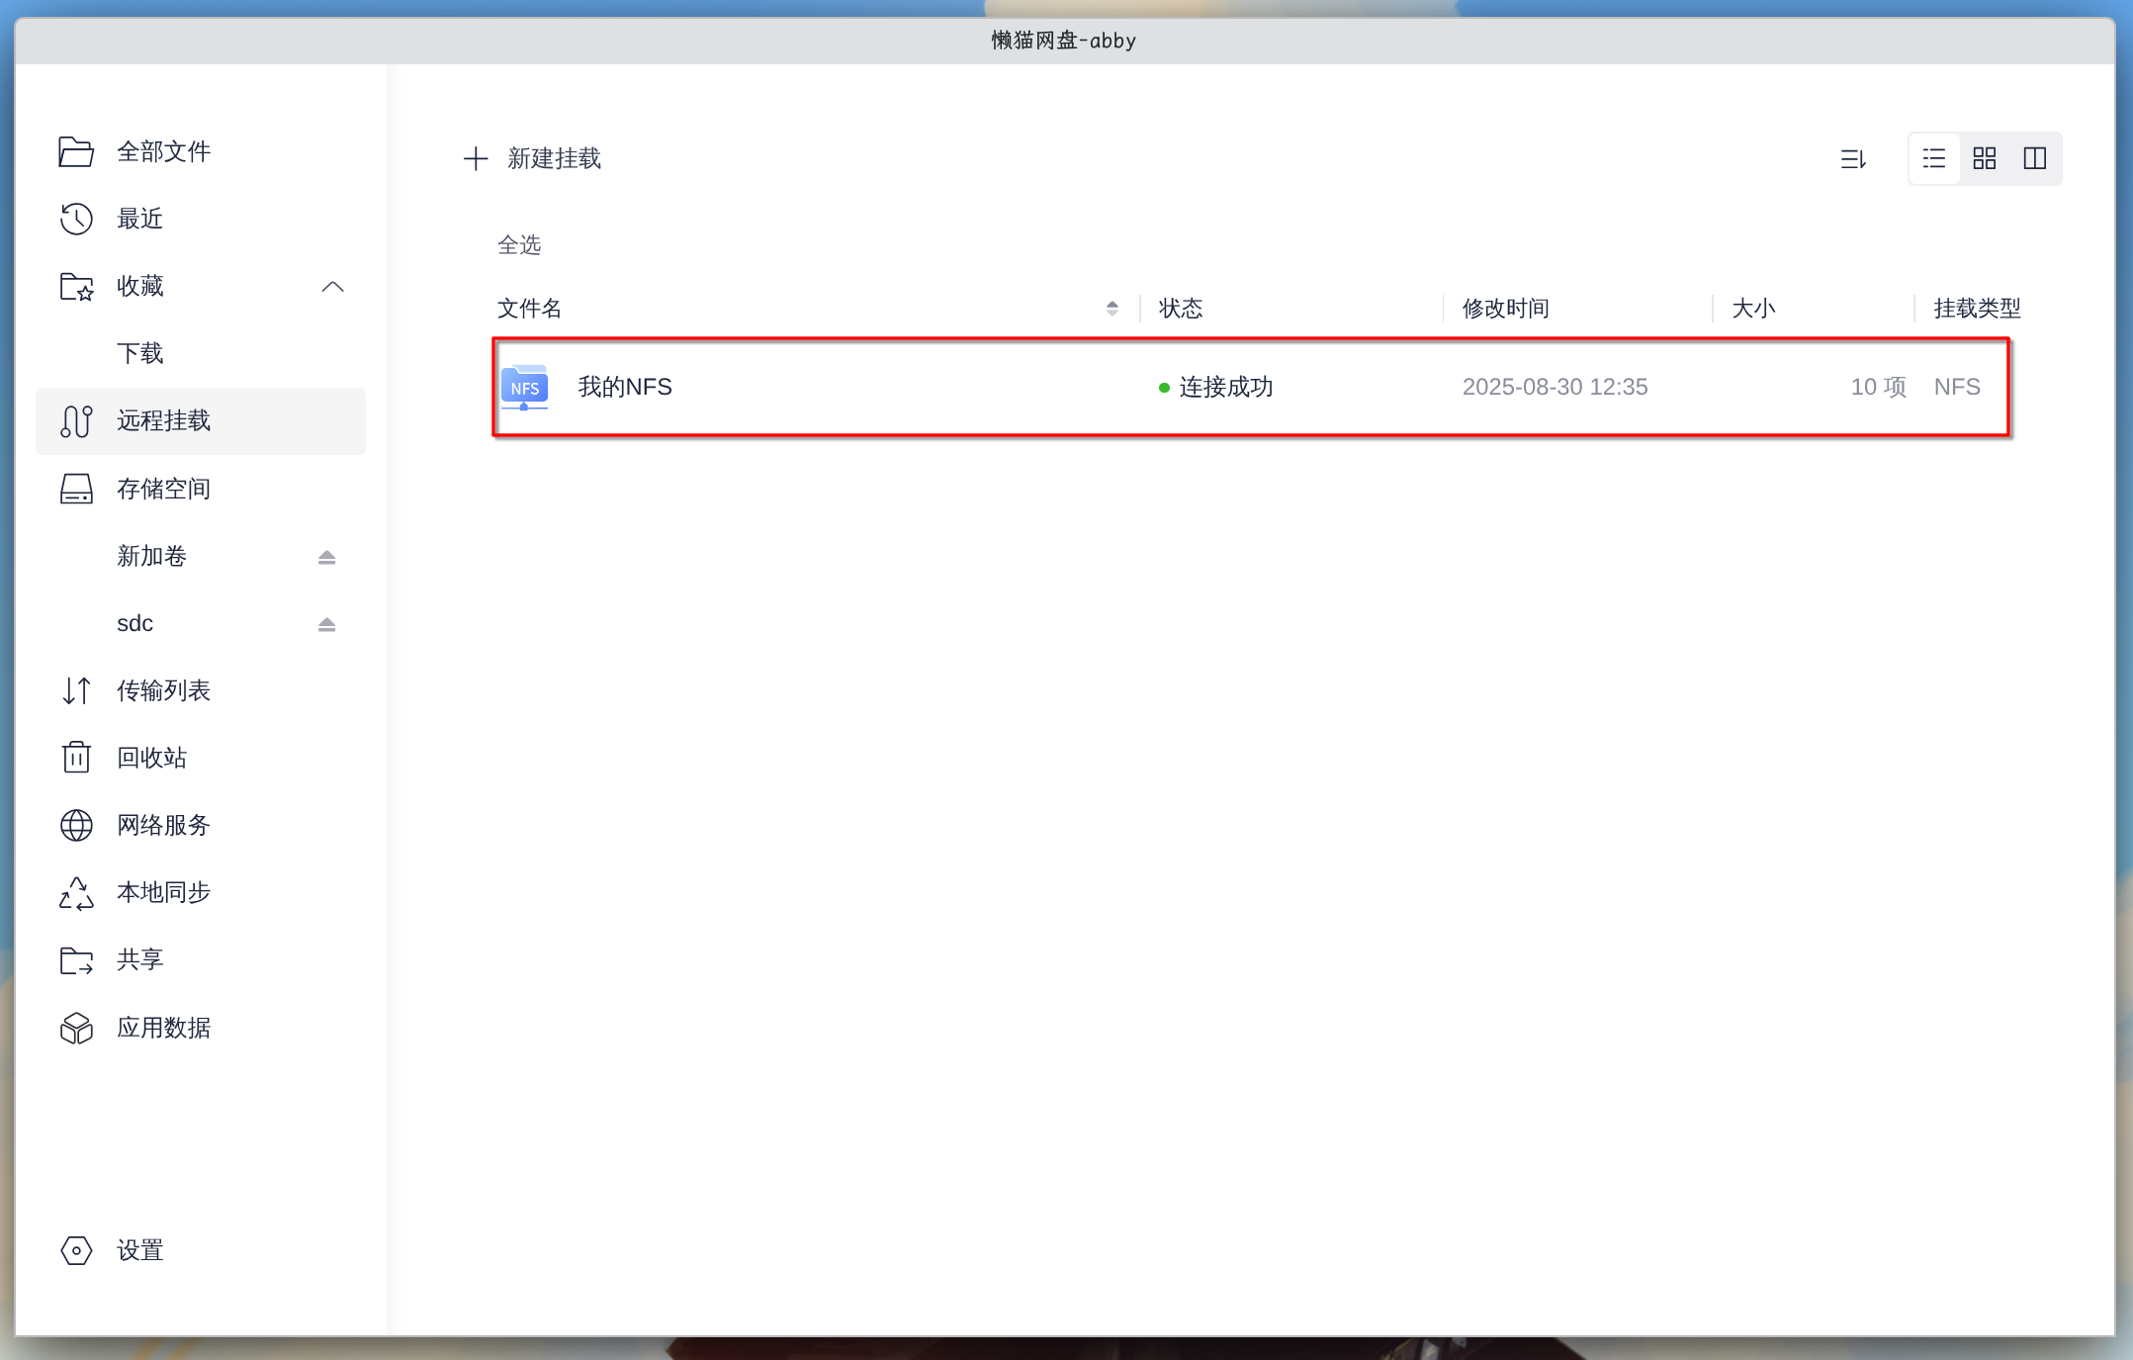Click the 共享 folder icon

76,960
